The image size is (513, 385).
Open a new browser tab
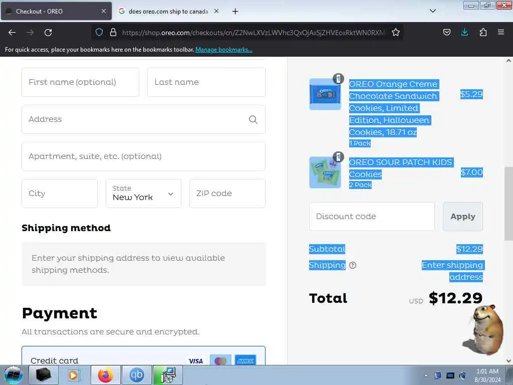click(x=235, y=12)
